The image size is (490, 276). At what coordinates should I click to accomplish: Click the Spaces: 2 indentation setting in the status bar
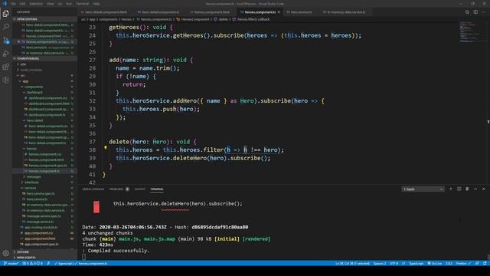click(380, 264)
